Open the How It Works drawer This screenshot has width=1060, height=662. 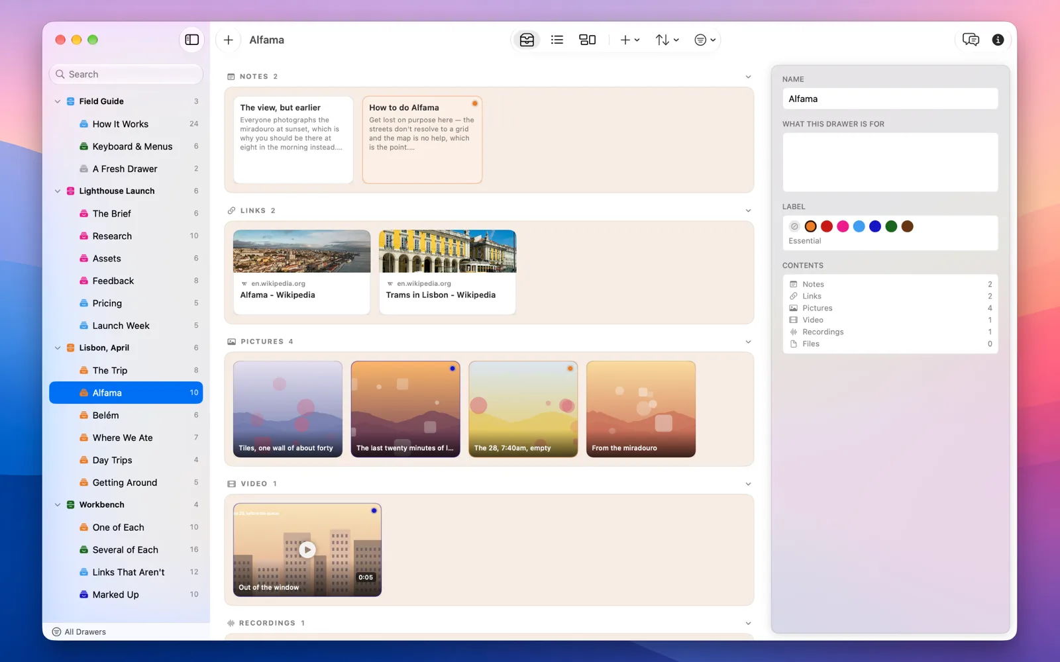click(x=126, y=124)
